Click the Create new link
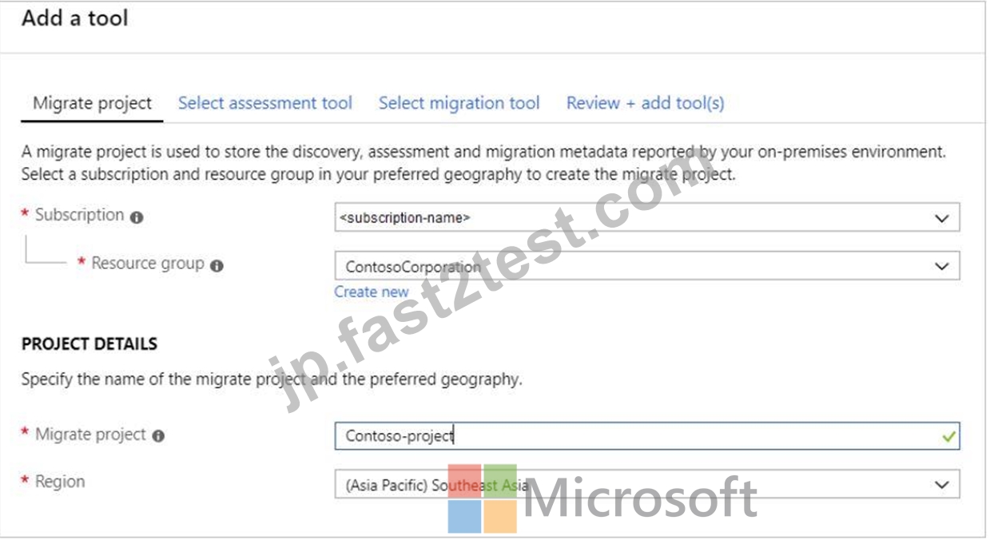This screenshot has width=990, height=540. (x=372, y=292)
